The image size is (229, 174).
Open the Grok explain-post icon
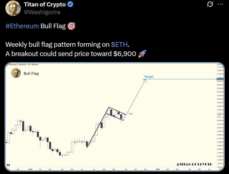[x=210, y=4]
